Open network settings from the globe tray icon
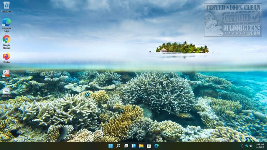 pos(247,146)
